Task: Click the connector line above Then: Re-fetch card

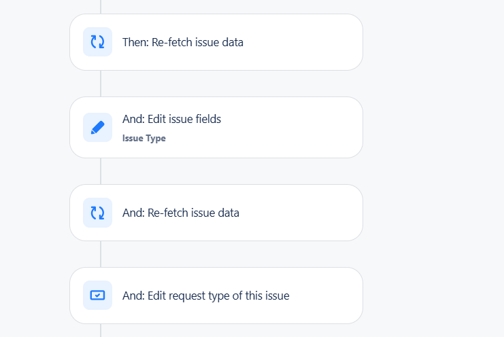Action: pyautogui.click(x=101, y=7)
